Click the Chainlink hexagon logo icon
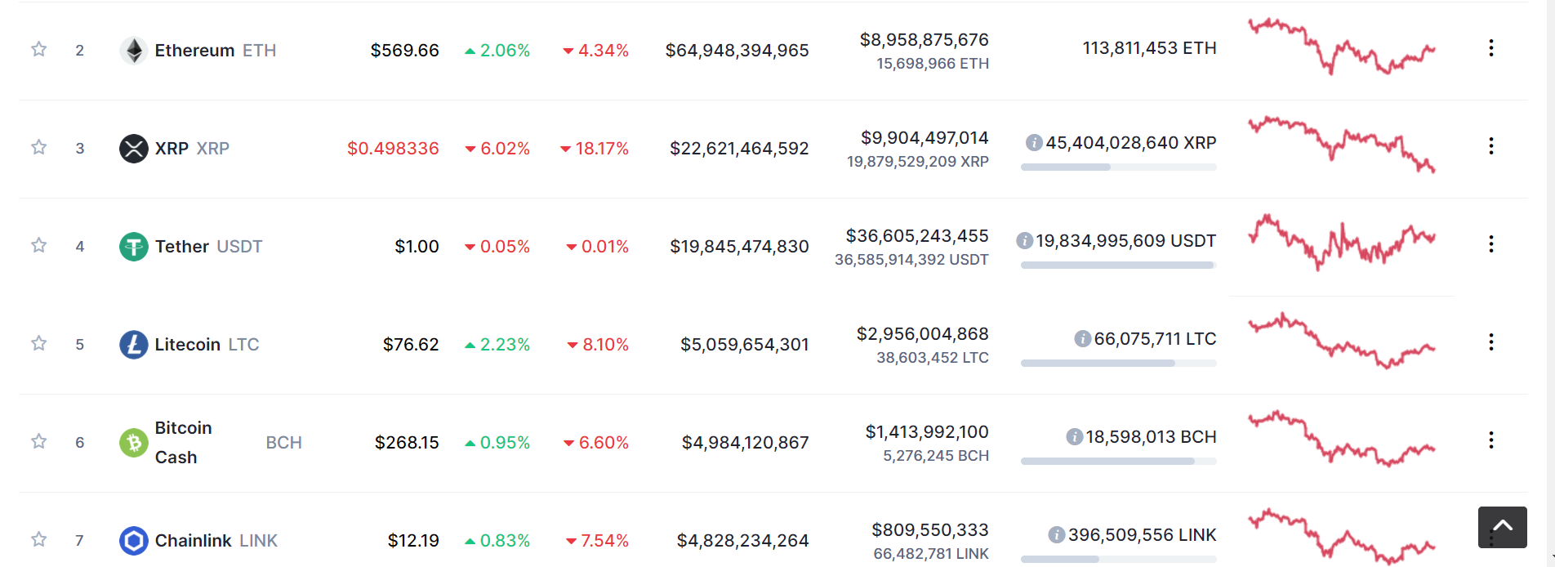 [x=133, y=540]
